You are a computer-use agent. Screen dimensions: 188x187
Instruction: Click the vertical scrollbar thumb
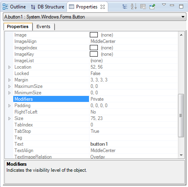(181, 116)
